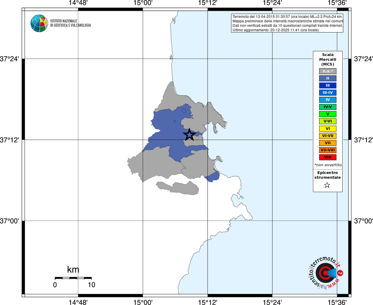Click the top 14°48' longitude label

tap(78, 3)
